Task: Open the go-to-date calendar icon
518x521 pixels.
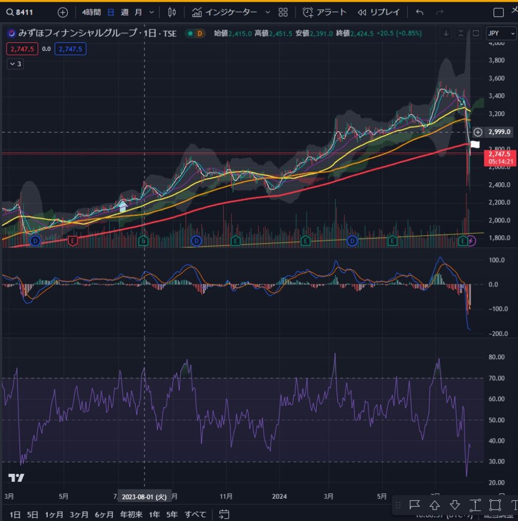Action: (224, 514)
